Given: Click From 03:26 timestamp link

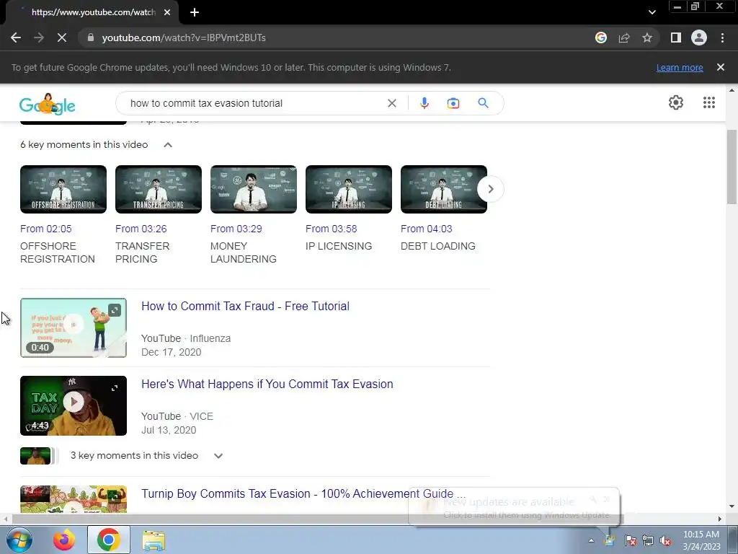Looking at the screenshot, I should (141, 229).
